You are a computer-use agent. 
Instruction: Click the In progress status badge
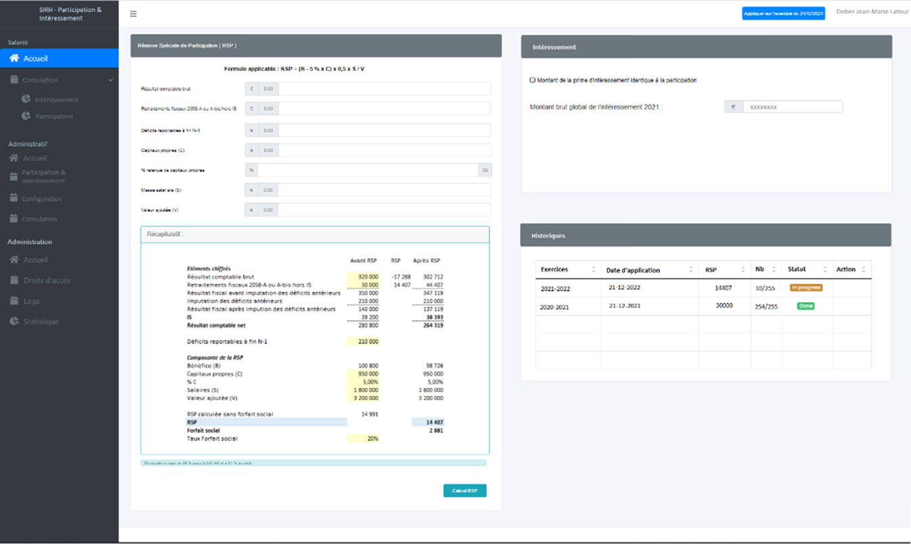tap(805, 287)
